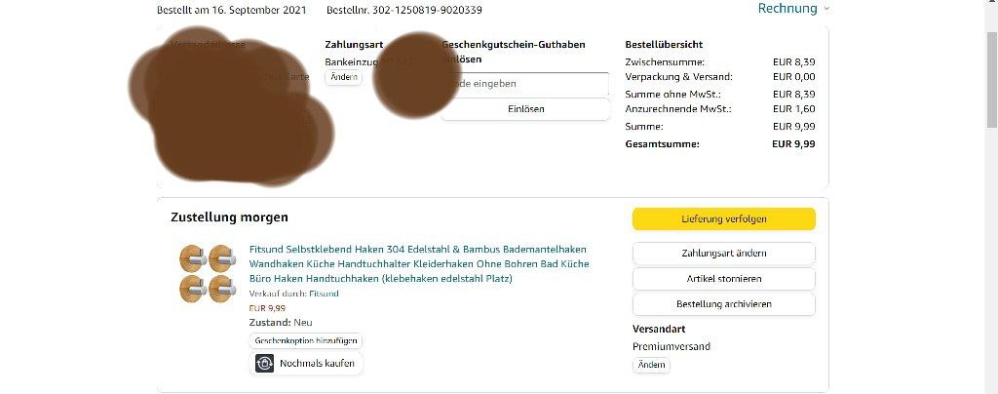Click Ändern under Versandart
The image size is (998, 394).
651,365
